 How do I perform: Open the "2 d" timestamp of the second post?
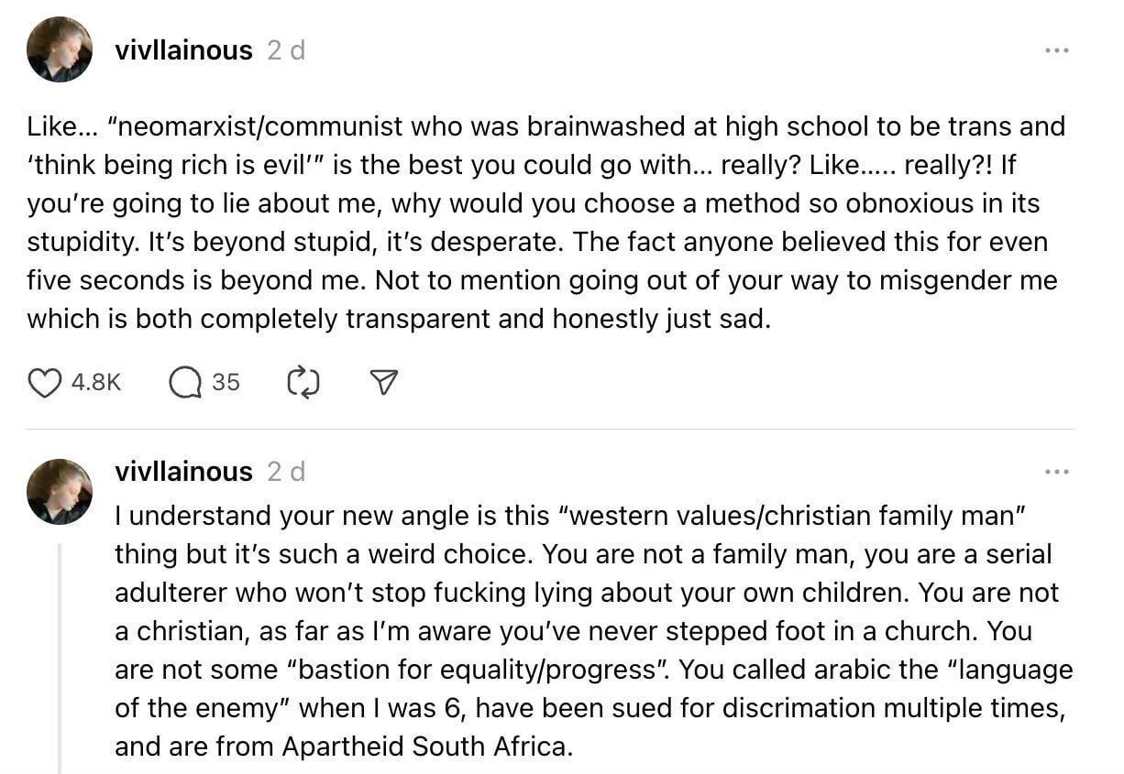pos(286,472)
